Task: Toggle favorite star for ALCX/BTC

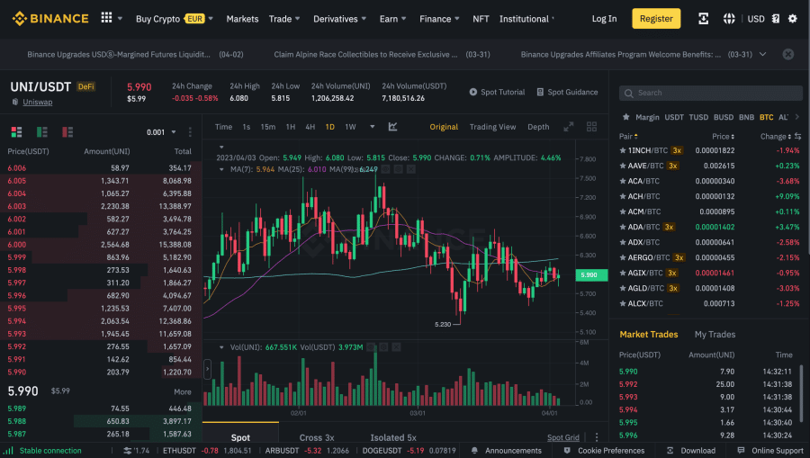Action: point(623,303)
